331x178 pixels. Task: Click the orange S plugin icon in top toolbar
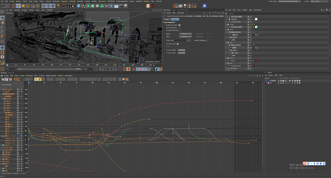coord(148,6)
